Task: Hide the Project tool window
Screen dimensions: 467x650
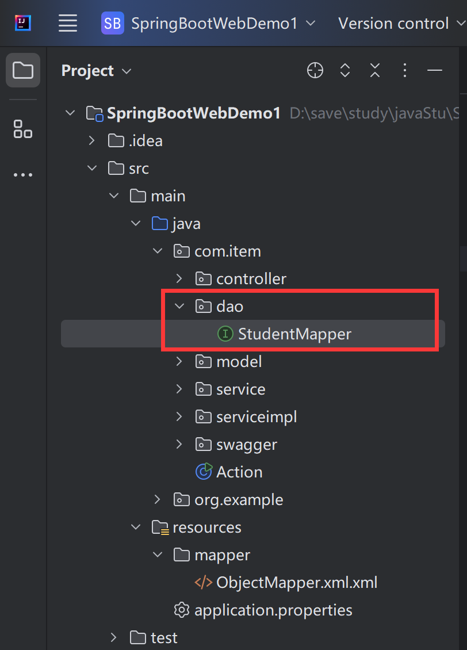Action: click(x=435, y=71)
